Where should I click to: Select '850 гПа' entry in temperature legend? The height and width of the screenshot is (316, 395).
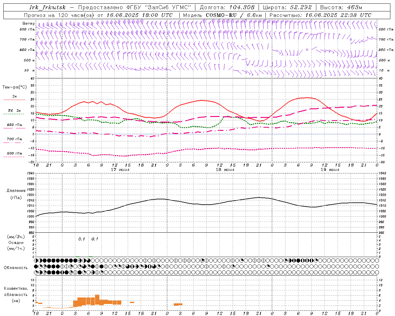coord(15,125)
